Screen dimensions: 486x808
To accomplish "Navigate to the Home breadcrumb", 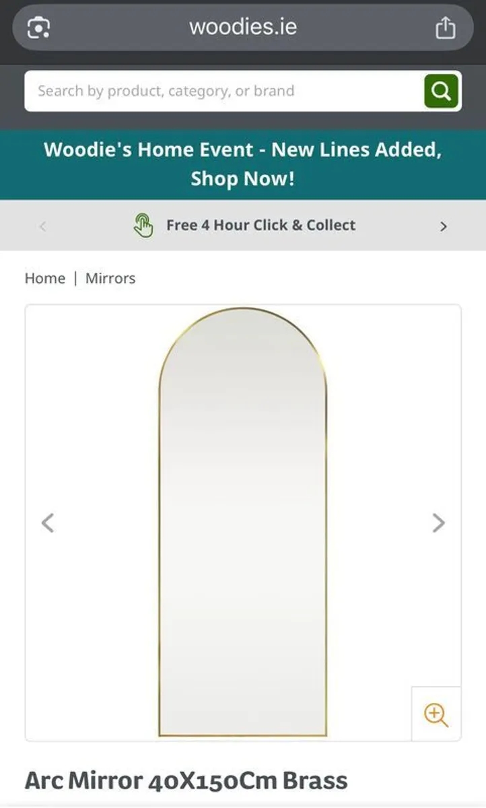I will [45, 278].
